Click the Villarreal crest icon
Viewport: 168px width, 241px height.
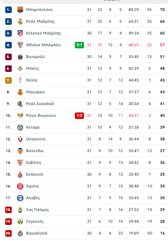pos(20,57)
